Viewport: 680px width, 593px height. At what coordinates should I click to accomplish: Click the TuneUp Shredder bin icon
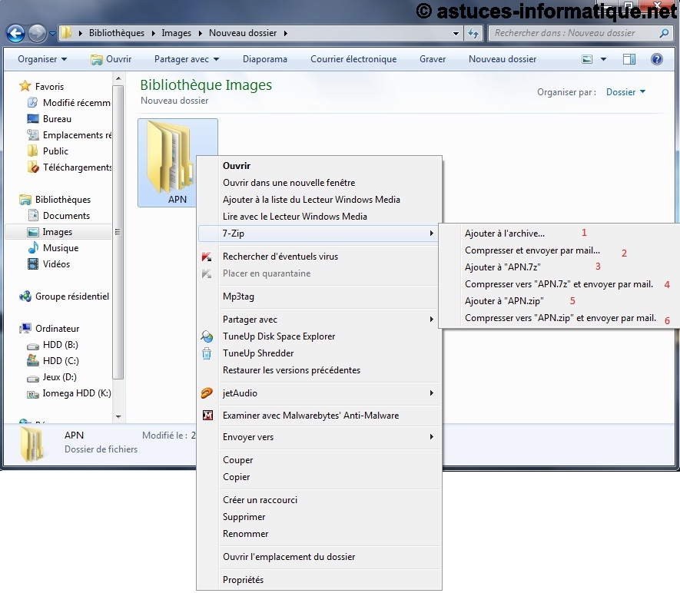207,353
